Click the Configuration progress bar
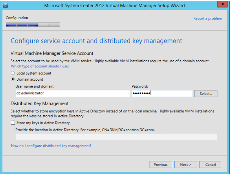This screenshot has width=230, height=174. pos(33,25)
